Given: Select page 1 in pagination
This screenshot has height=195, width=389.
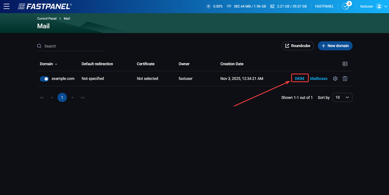Looking at the screenshot, I should pos(62,98).
